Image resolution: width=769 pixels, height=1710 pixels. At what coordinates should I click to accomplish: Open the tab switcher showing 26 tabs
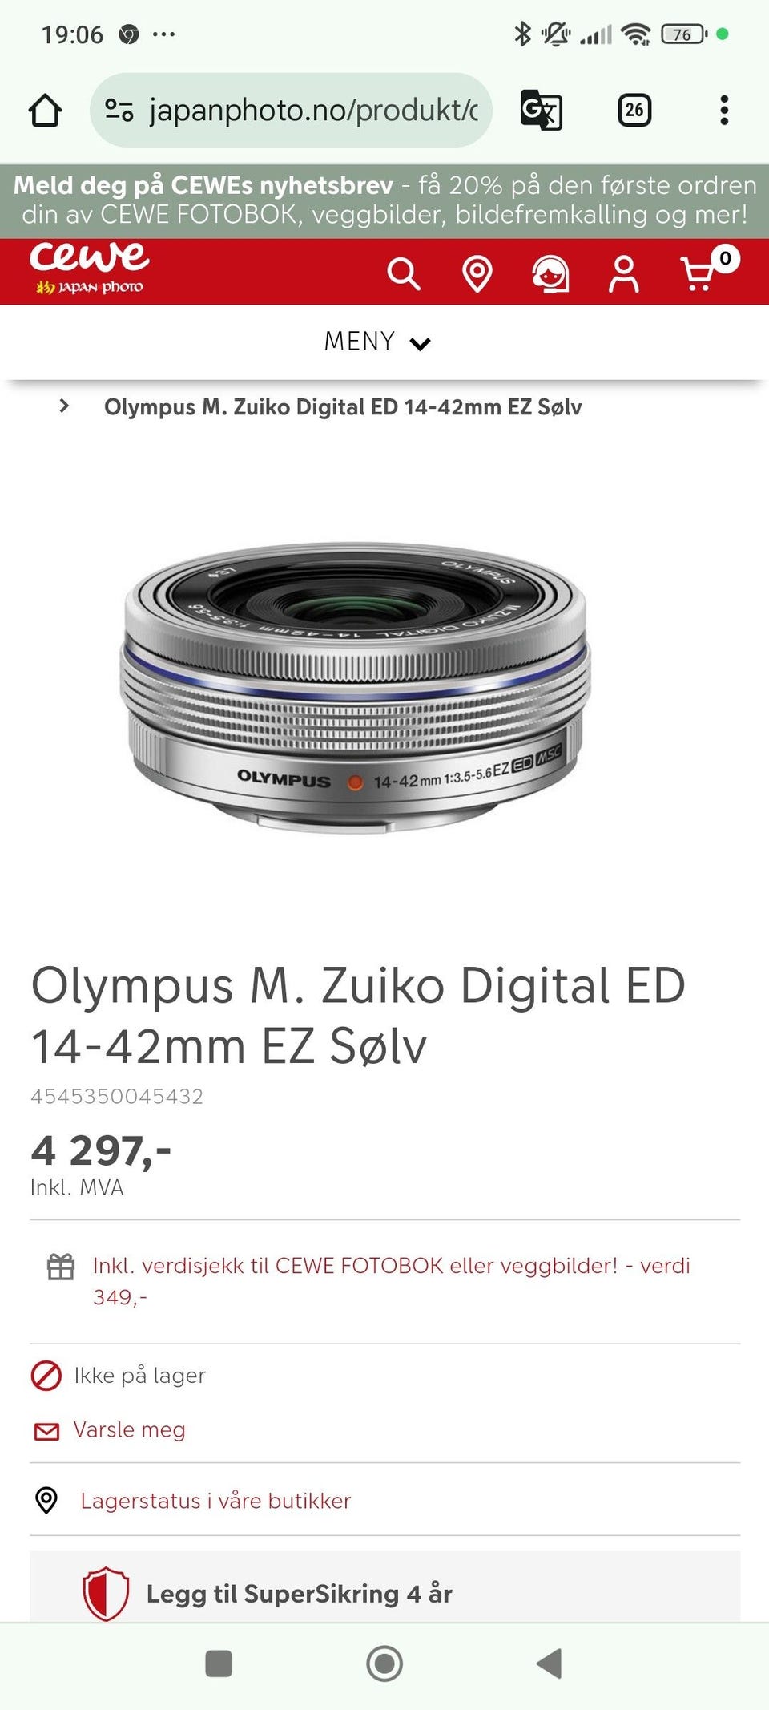coord(634,111)
